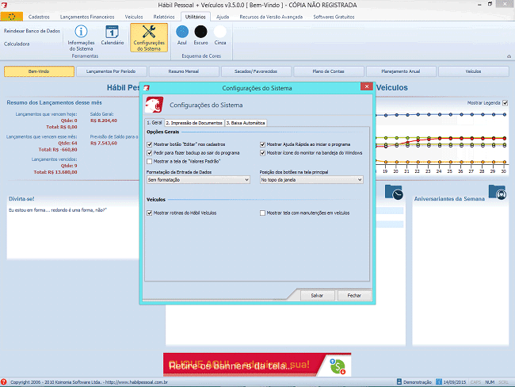Open the Planejamento Anual page
Image resolution: width=515 pixels, height=387 pixels.
click(x=401, y=71)
